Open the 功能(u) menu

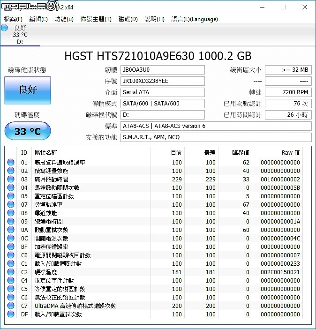64,19
